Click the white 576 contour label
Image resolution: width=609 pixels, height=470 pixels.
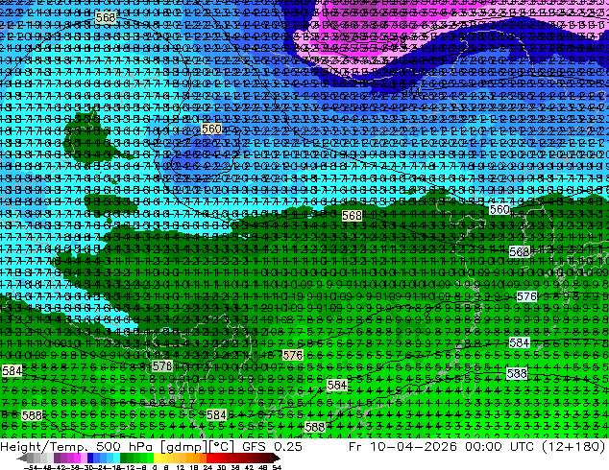pyautogui.click(x=527, y=296)
